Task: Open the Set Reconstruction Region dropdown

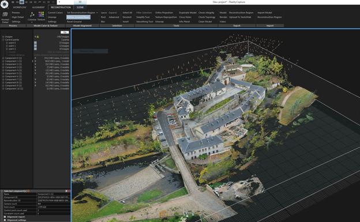Action: [82, 13]
